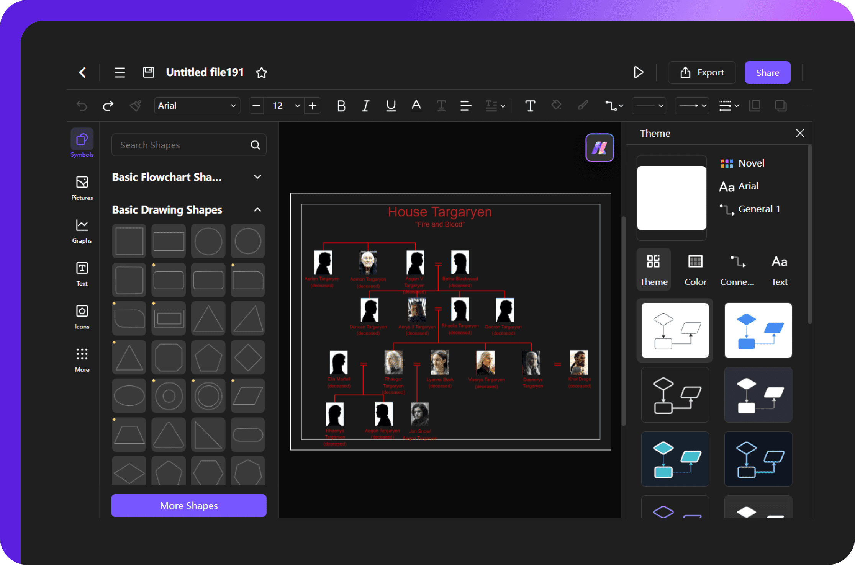Close the Theme panel
The width and height of the screenshot is (855, 565).
pyautogui.click(x=800, y=133)
